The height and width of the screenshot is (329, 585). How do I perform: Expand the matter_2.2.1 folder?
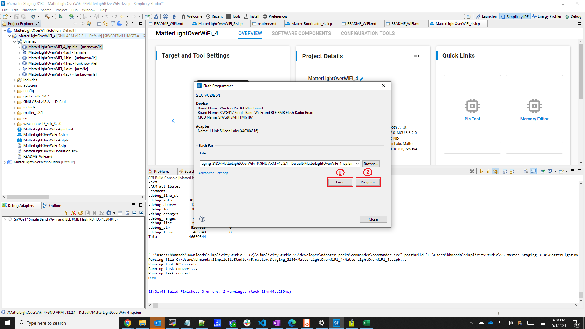point(14,113)
